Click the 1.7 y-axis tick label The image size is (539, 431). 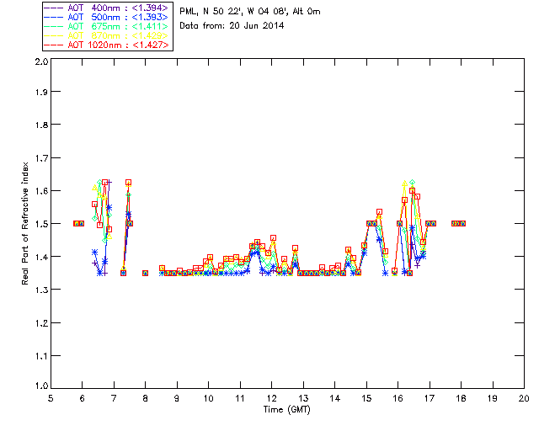(41, 158)
